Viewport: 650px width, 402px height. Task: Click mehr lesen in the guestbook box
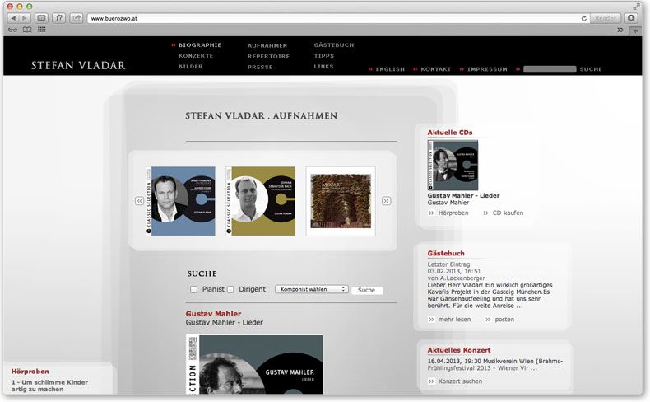(x=454, y=320)
